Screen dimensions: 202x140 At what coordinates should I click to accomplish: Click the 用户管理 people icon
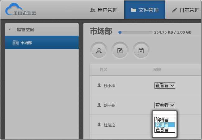[x=92, y=10]
